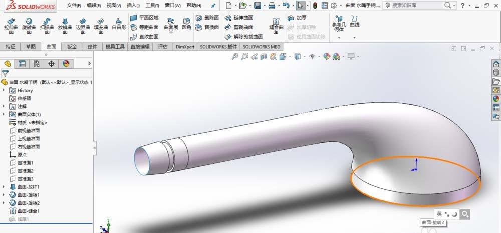501x233 pixels.
Task: Expand the 曲面-旋转1 feature
Action: [4, 195]
